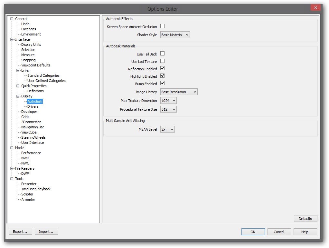The height and width of the screenshot is (248, 329).
Task: Check the Use Fall Back option
Action: tap(163, 54)
